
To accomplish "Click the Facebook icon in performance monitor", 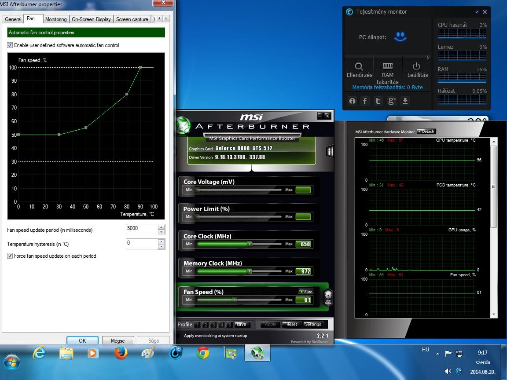I will [x=365, y=101].
